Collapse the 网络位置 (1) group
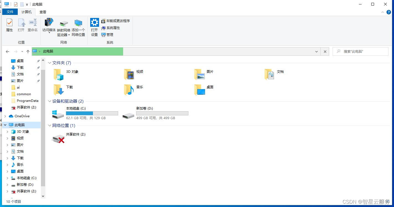The image size is (394, 207). click(x=50, y=126)
